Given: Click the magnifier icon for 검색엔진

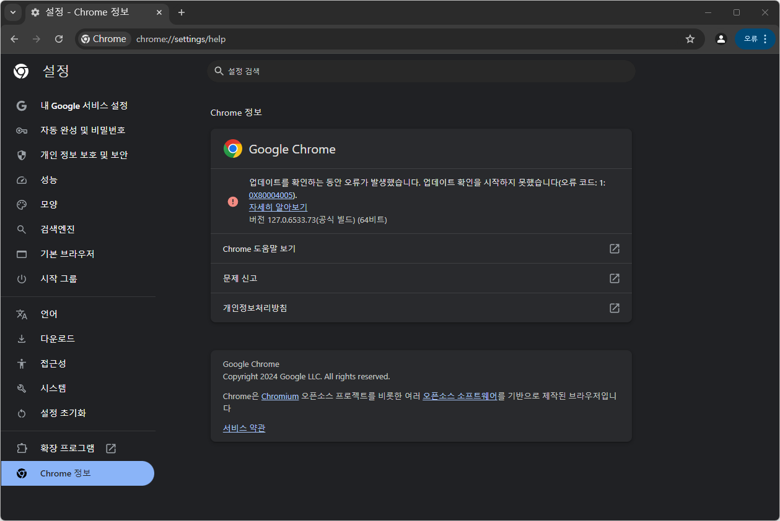Looking at the screenshot, I should [22, 230].
